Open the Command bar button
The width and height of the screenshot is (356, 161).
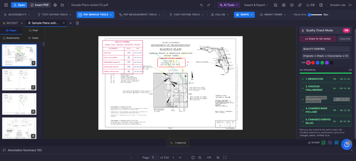point(178,143)
